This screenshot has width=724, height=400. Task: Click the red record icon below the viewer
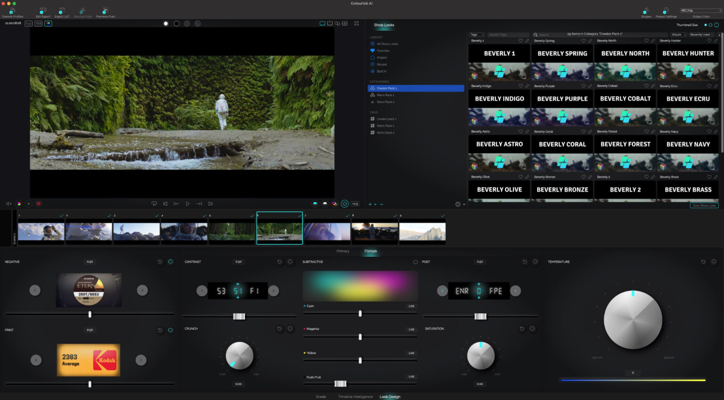tap(39, 204)
